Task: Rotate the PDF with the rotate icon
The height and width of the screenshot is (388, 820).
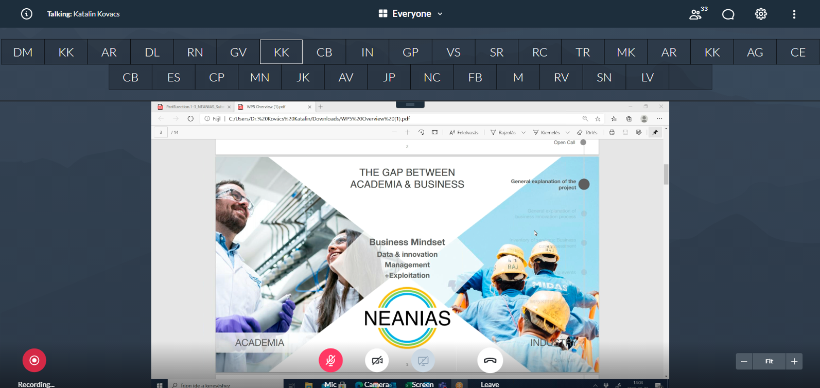Action: coord(421,132)
